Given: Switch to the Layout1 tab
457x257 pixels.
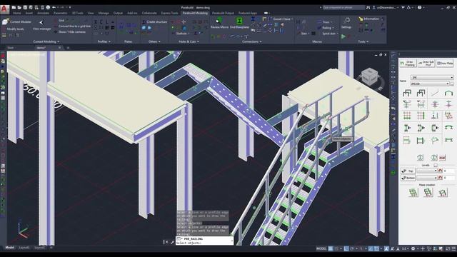Looking at the screenshot, I should pyautogui.click(x=24, y=248).
